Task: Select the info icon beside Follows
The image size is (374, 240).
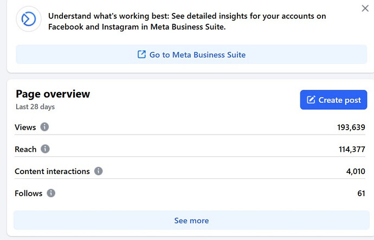Action: (51, 193)
